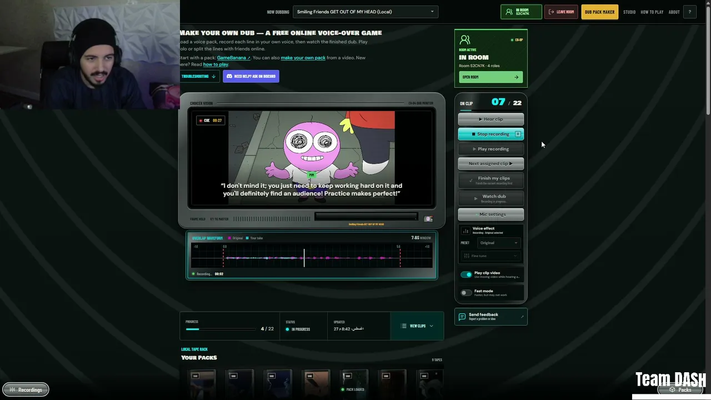Viewport: 711px width, 400px height.
Task: Click Finish my clips
Action: 490,180
